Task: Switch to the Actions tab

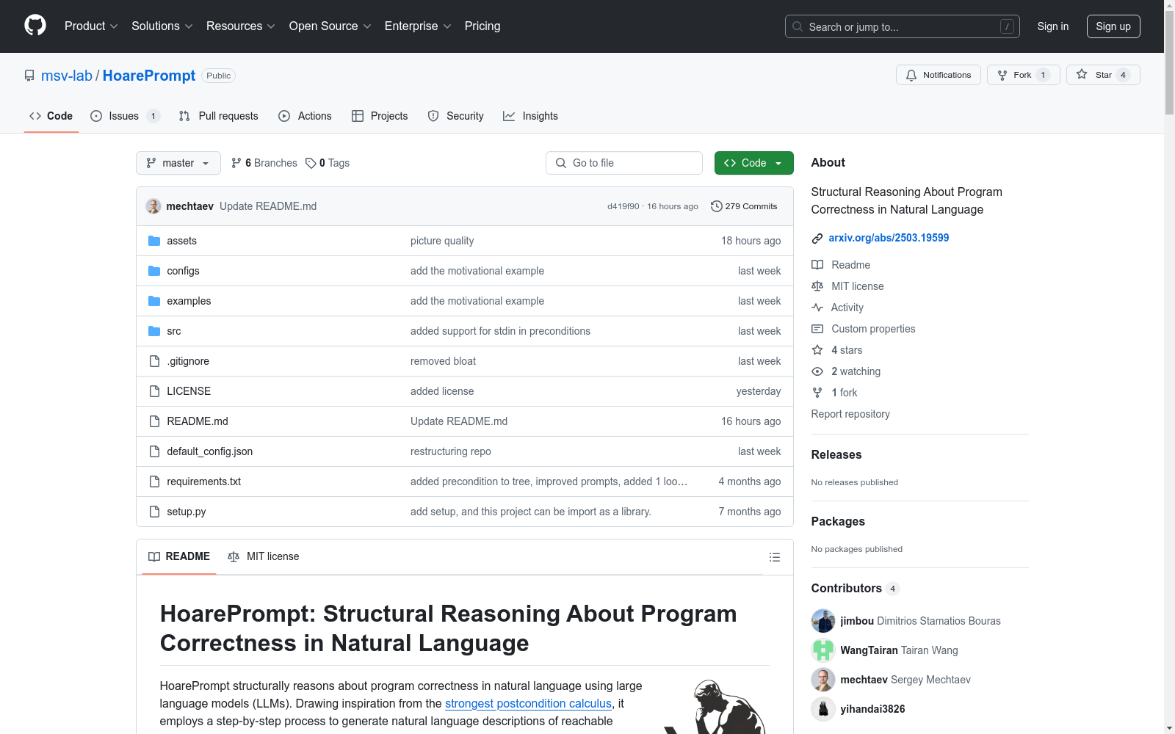Action: [305, 116]
